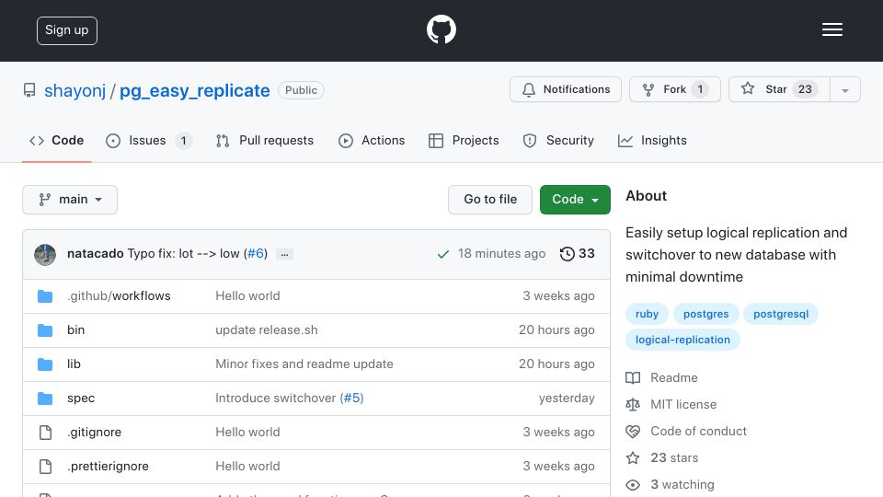
Task: Select the postgres topic tag
Action: [x=705, y=314]
